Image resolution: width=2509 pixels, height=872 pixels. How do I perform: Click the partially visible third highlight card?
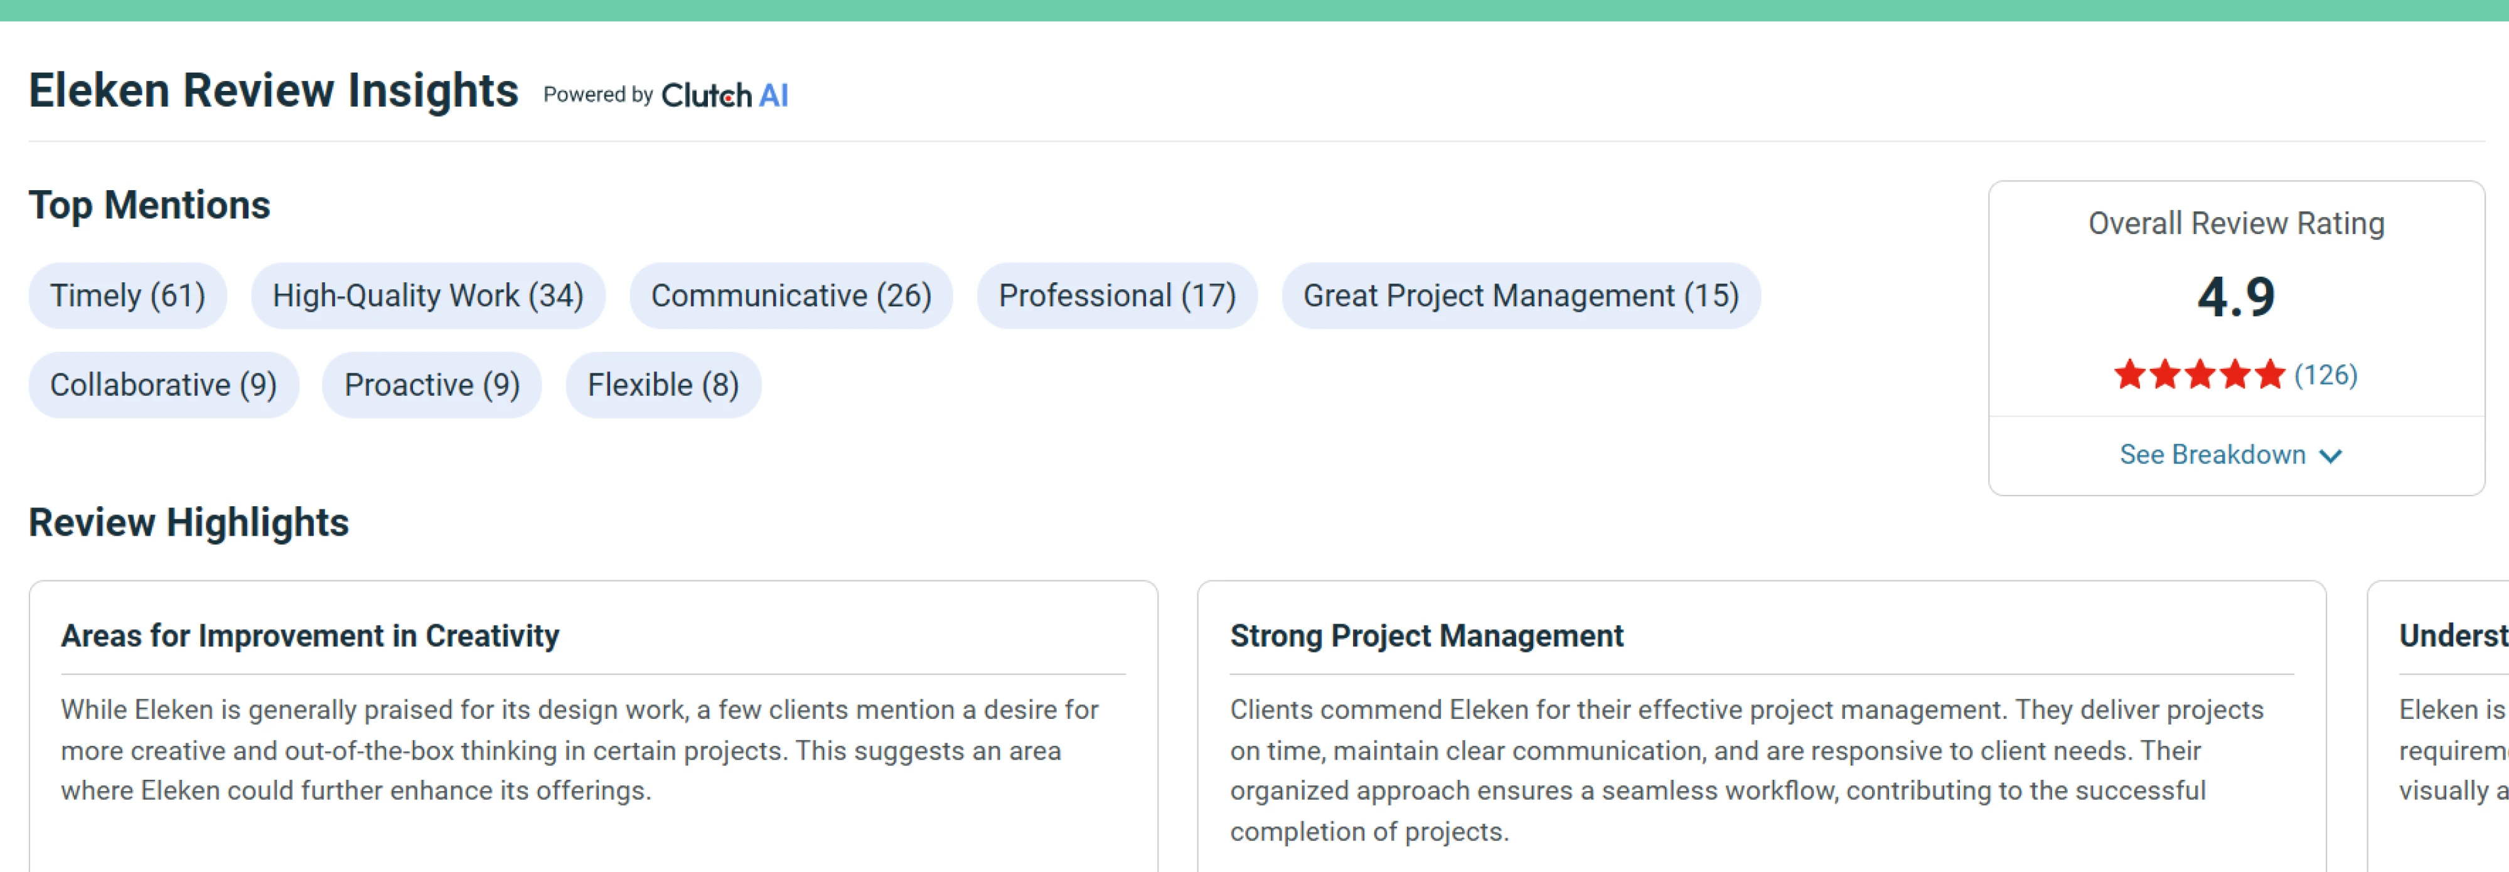point(2438,726)
